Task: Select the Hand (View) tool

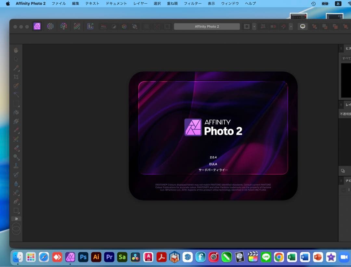Action: 16,50
